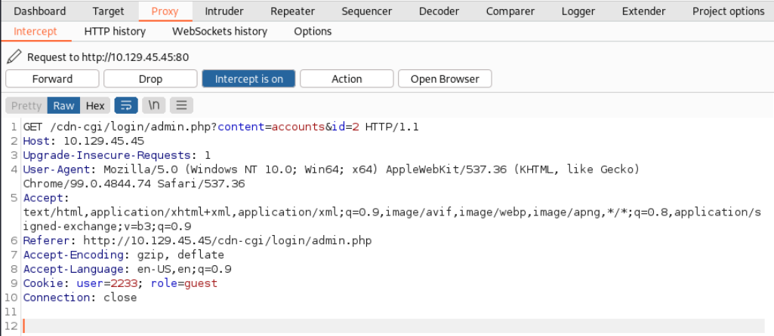This screenshot has height=336, width=774.
Task: Switch to the Repeater tab
Action: click(293, 11)
